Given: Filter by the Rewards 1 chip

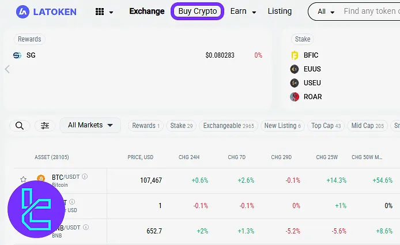Looking at the screenshot, I should click(x=146, y=126).
